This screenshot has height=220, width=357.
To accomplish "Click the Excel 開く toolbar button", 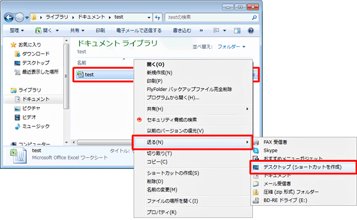I will (x=43, y=30).
